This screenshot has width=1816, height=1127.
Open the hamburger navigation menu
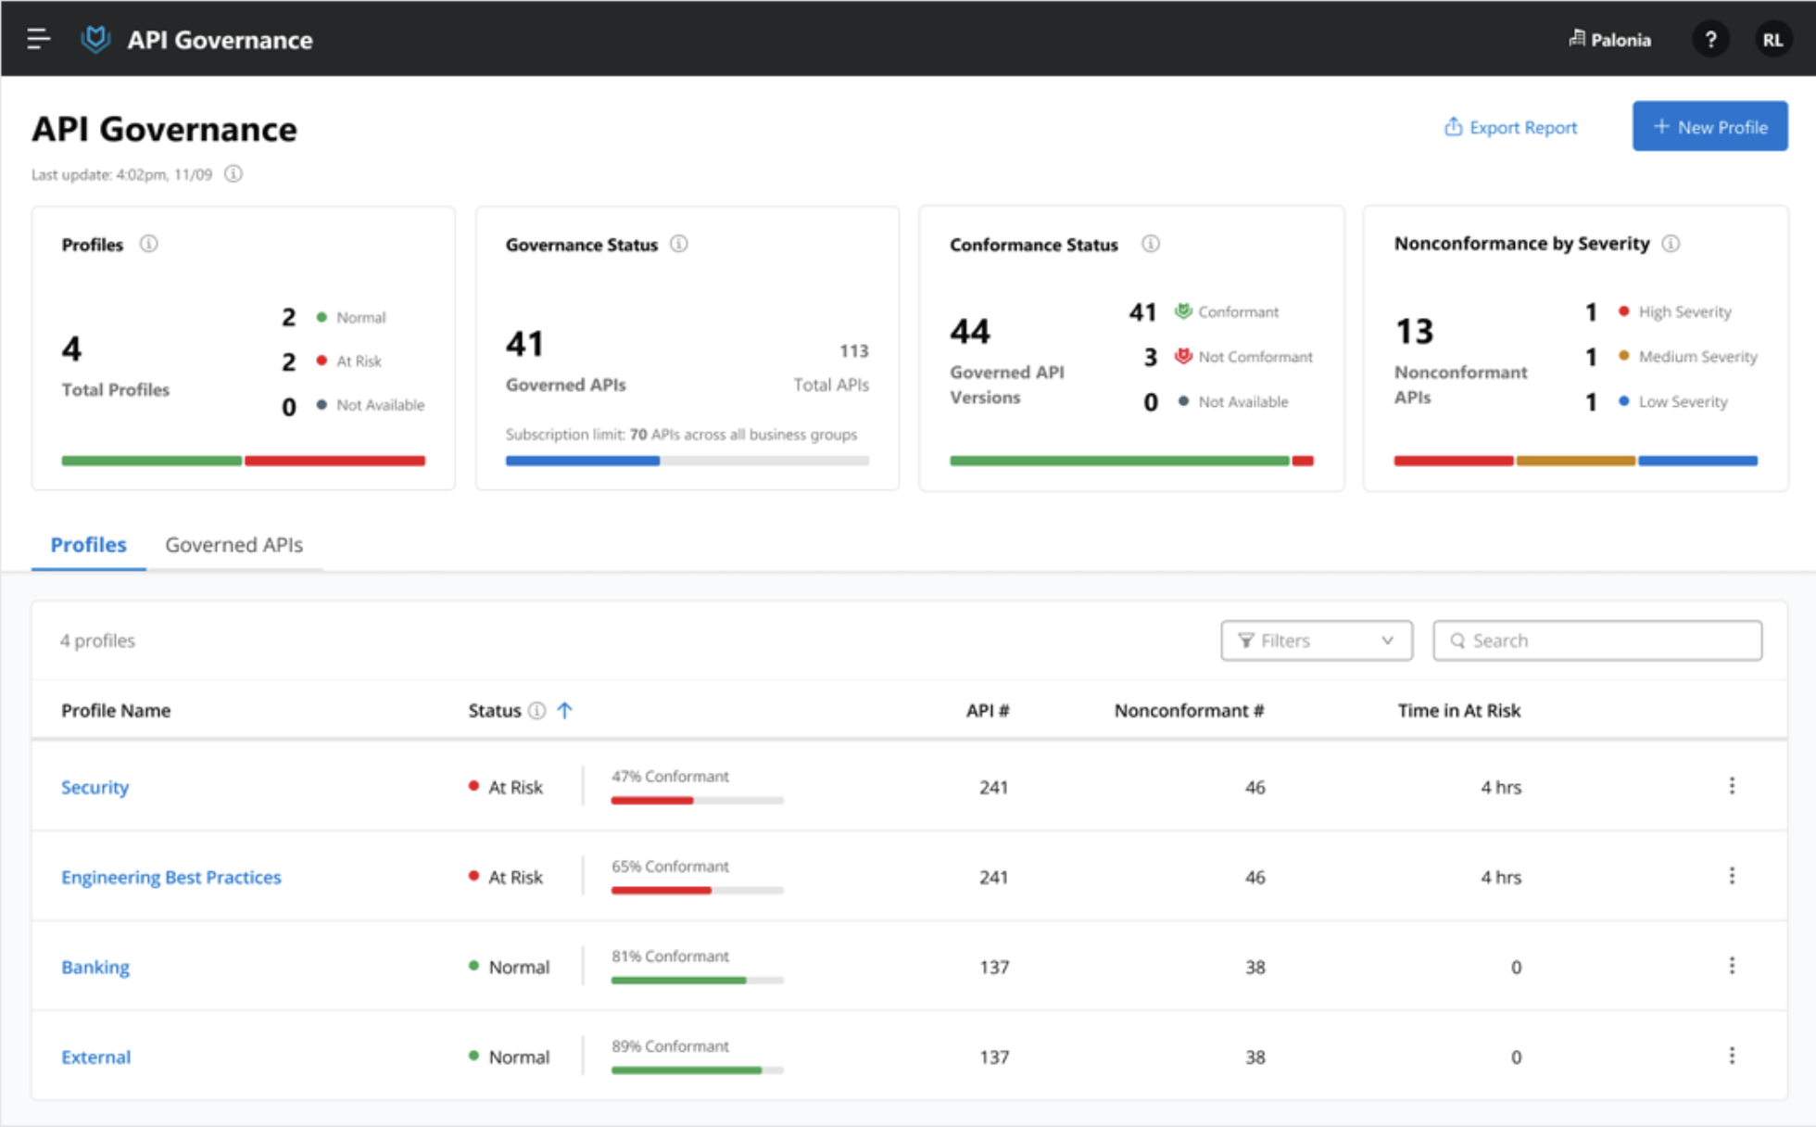coord(38,39)
